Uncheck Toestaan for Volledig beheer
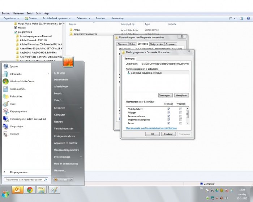The image size is (253, 202). pyautogui.click(x=169, y=109)
